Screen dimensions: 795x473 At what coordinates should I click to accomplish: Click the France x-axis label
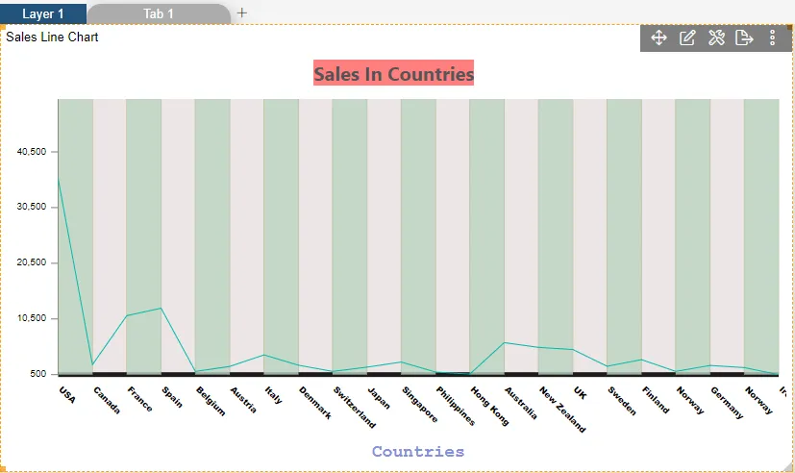139,399
